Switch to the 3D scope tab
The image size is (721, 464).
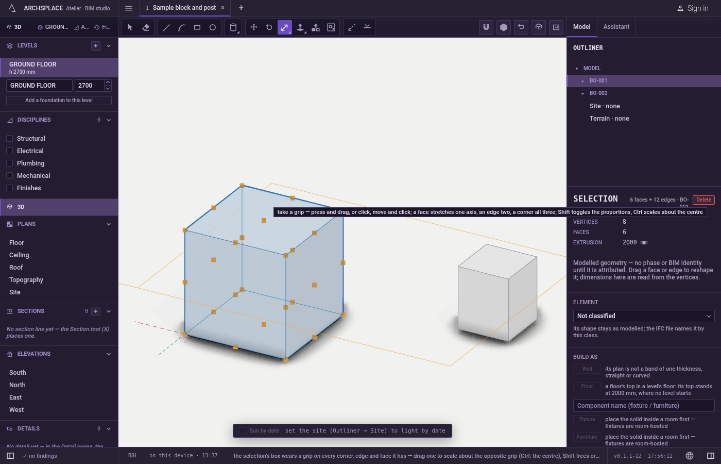click(14, 27)
